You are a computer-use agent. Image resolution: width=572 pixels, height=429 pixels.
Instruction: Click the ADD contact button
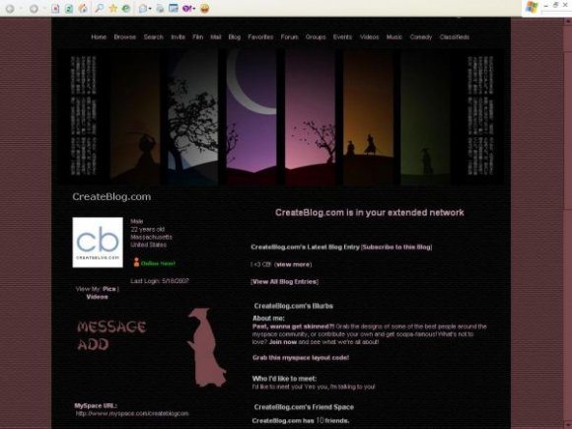click(x=93, y=344)
